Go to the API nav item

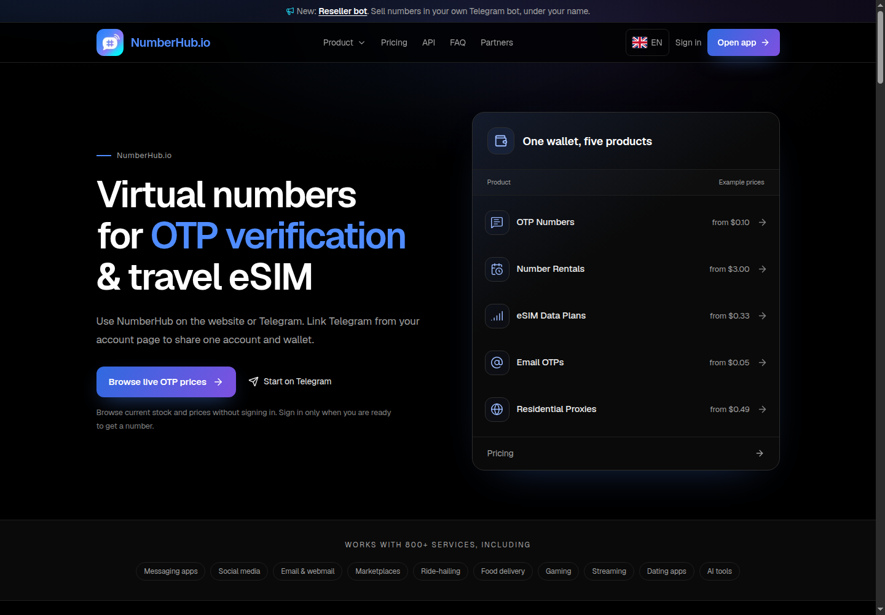coord(428,42)
